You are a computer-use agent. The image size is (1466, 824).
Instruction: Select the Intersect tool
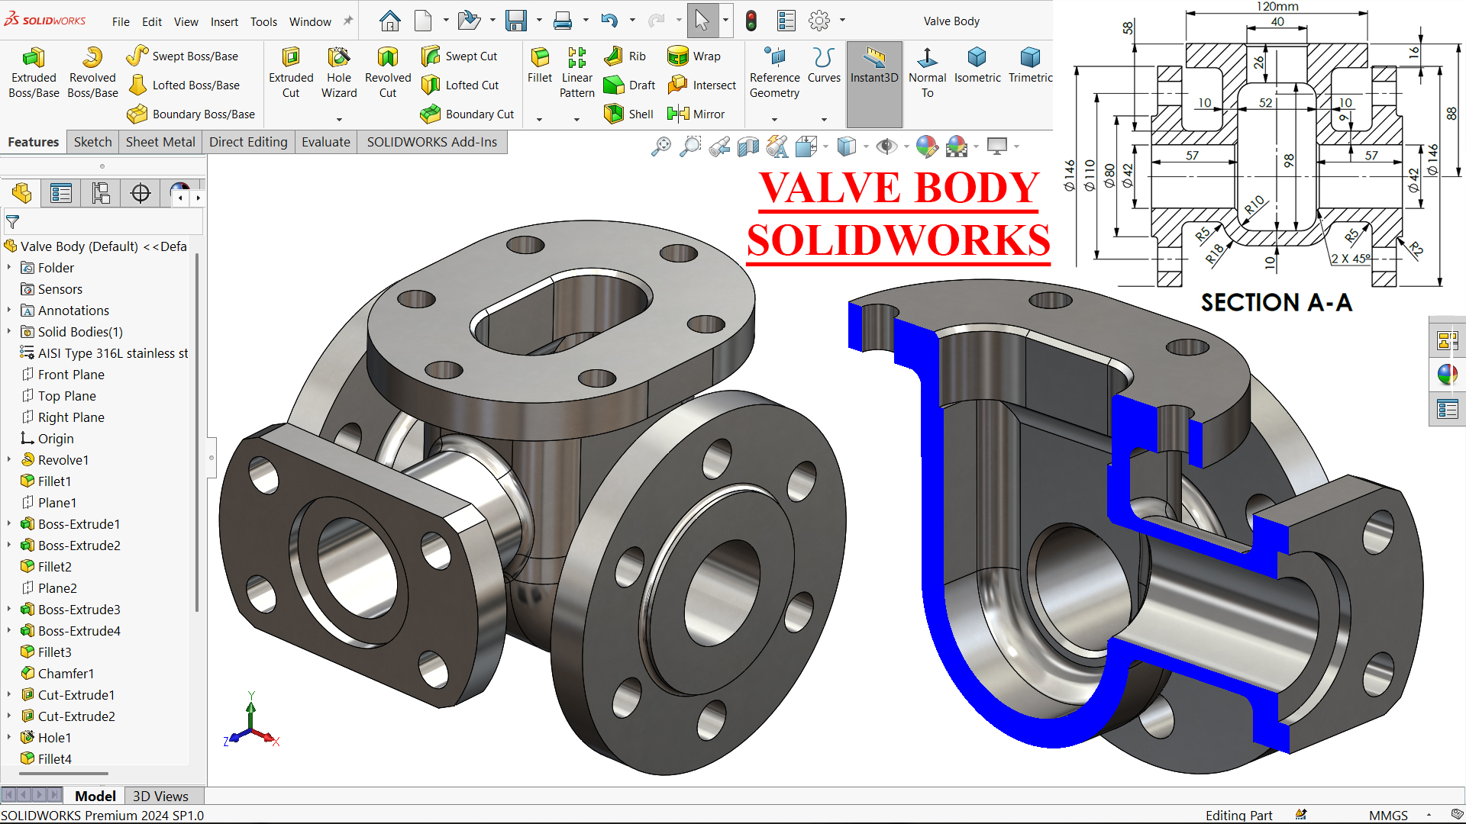[x=702, y=85]
